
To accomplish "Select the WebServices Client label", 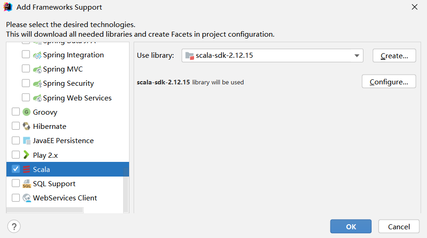I will (x=65, y=198).
